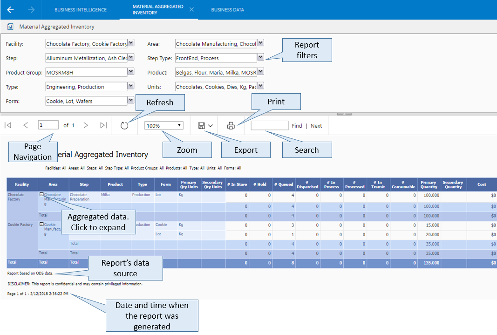
Task: Click the forward arrow in header
Action: [31, 10]
